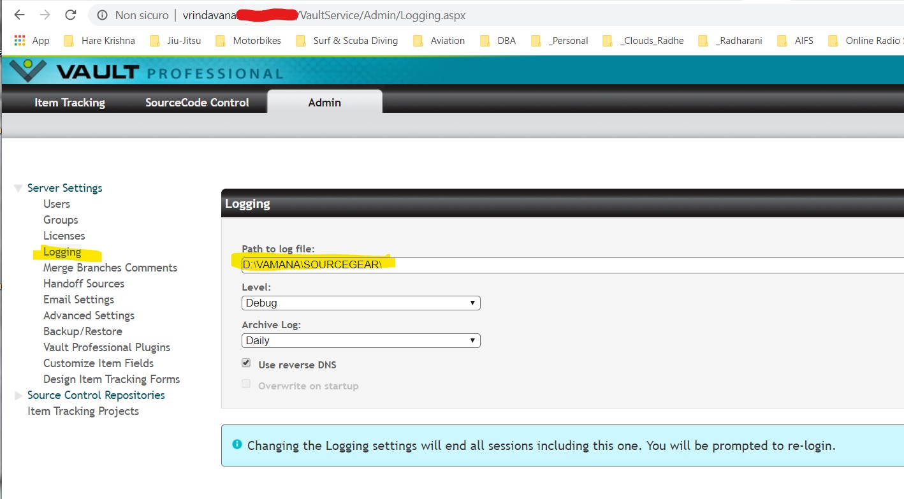
Task: Open Email Settings page
Action: 78,300
